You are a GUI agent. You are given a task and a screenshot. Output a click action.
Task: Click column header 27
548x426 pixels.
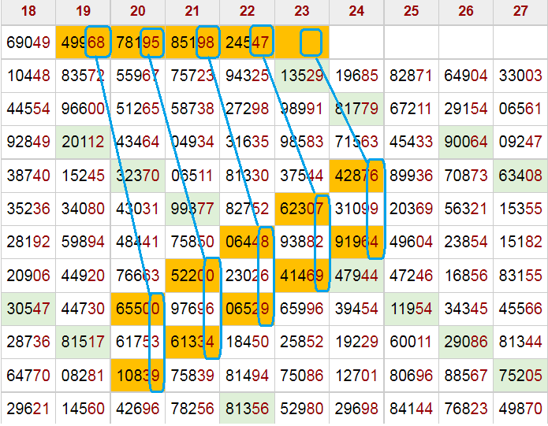click(x=520, y=11)
